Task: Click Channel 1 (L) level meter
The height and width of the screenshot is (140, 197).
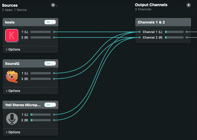Action: click(174, 32)
